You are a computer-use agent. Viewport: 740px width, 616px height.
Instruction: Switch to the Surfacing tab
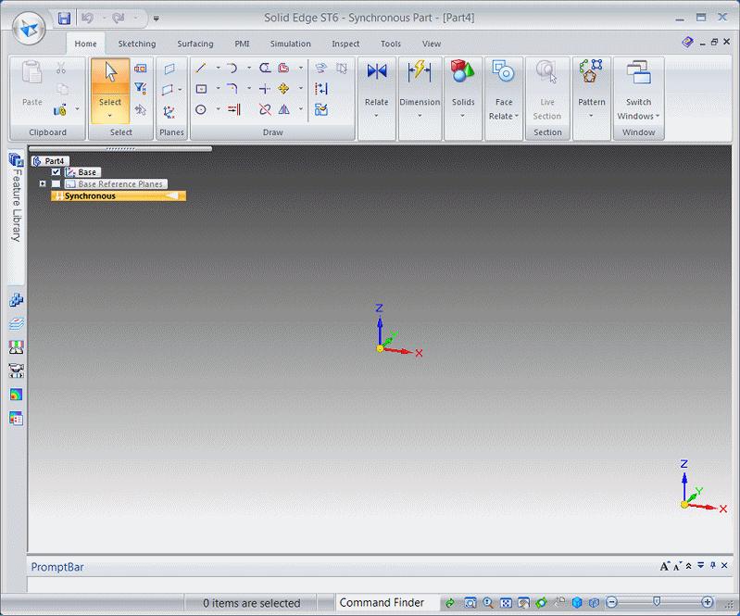click(x=195, y=44)
